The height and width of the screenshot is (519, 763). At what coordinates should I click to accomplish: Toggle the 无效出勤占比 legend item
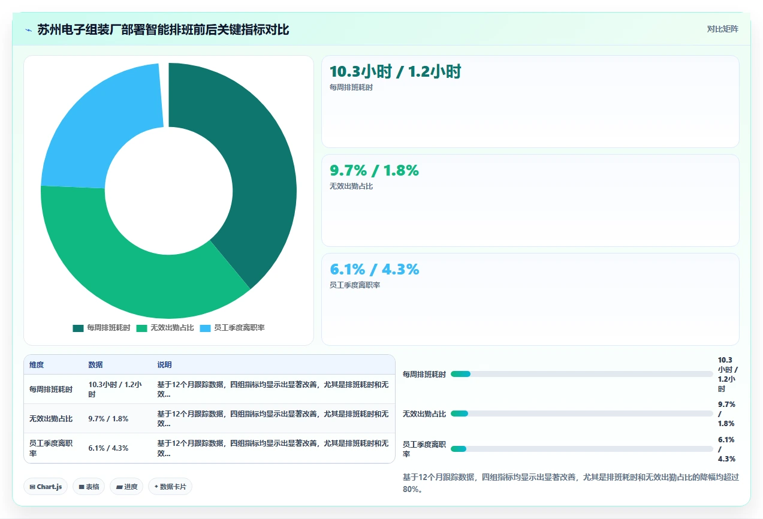[165, 328]
